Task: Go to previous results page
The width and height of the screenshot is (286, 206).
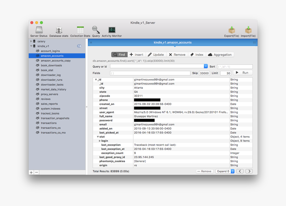Action: click(240, 171)
